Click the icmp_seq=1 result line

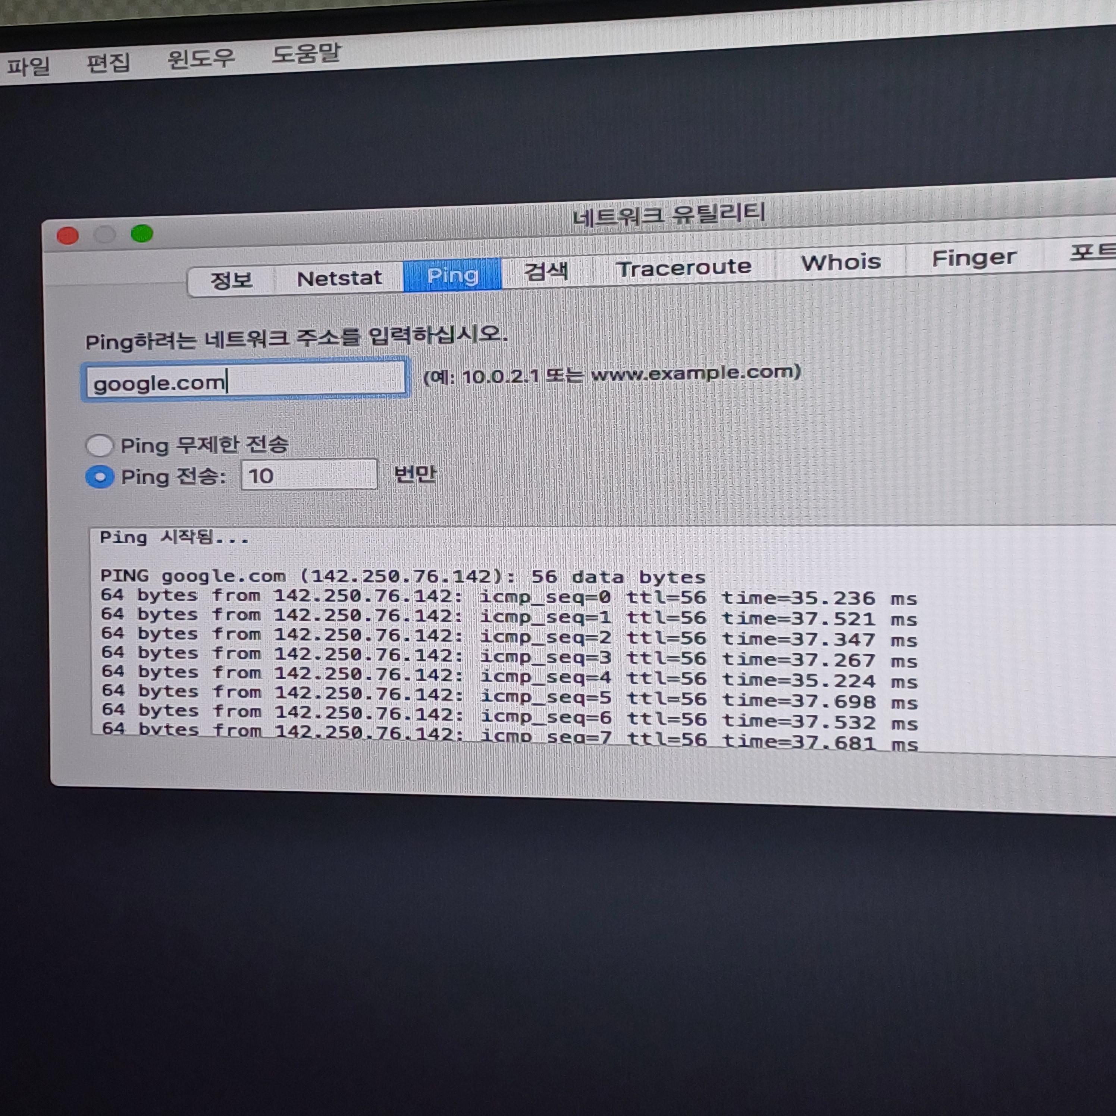[509, 617]
